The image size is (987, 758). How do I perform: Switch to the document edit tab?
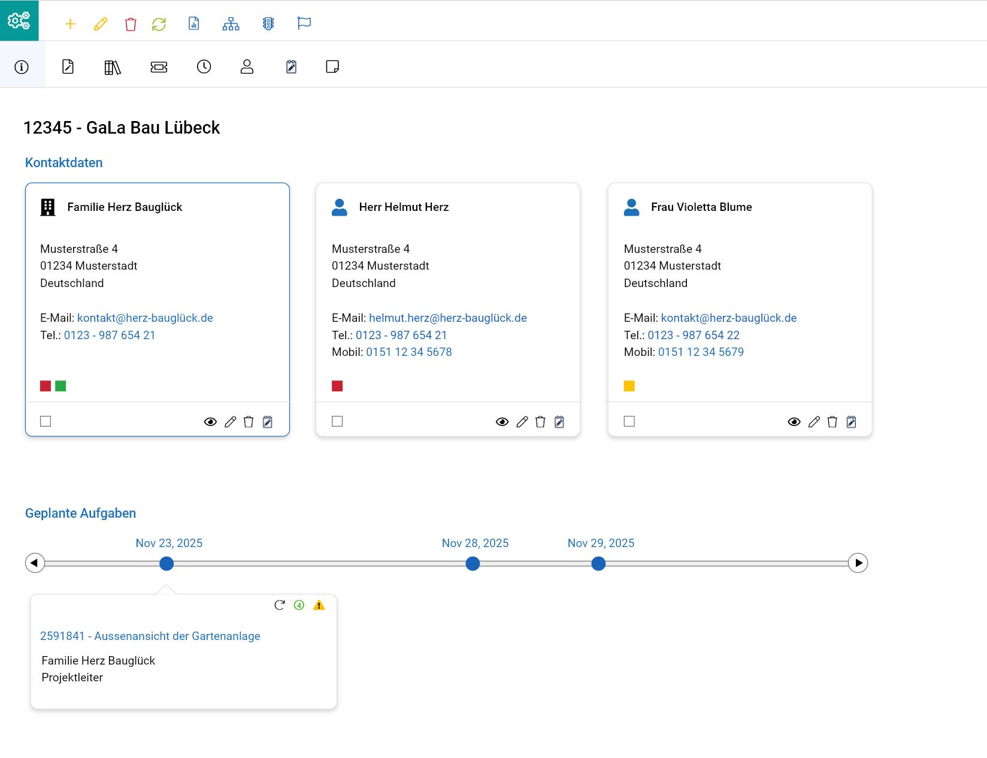point(68,67)
